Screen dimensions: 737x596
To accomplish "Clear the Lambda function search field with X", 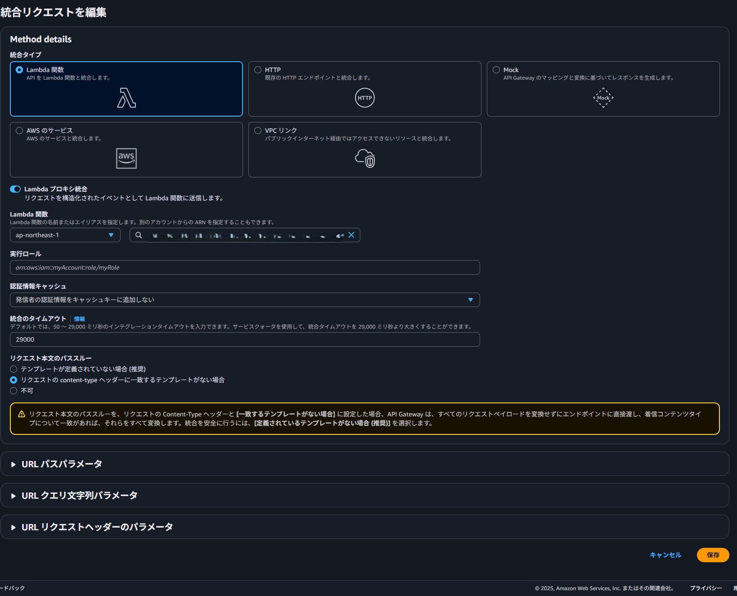I will pyautogui.click(x=351, y=235).
